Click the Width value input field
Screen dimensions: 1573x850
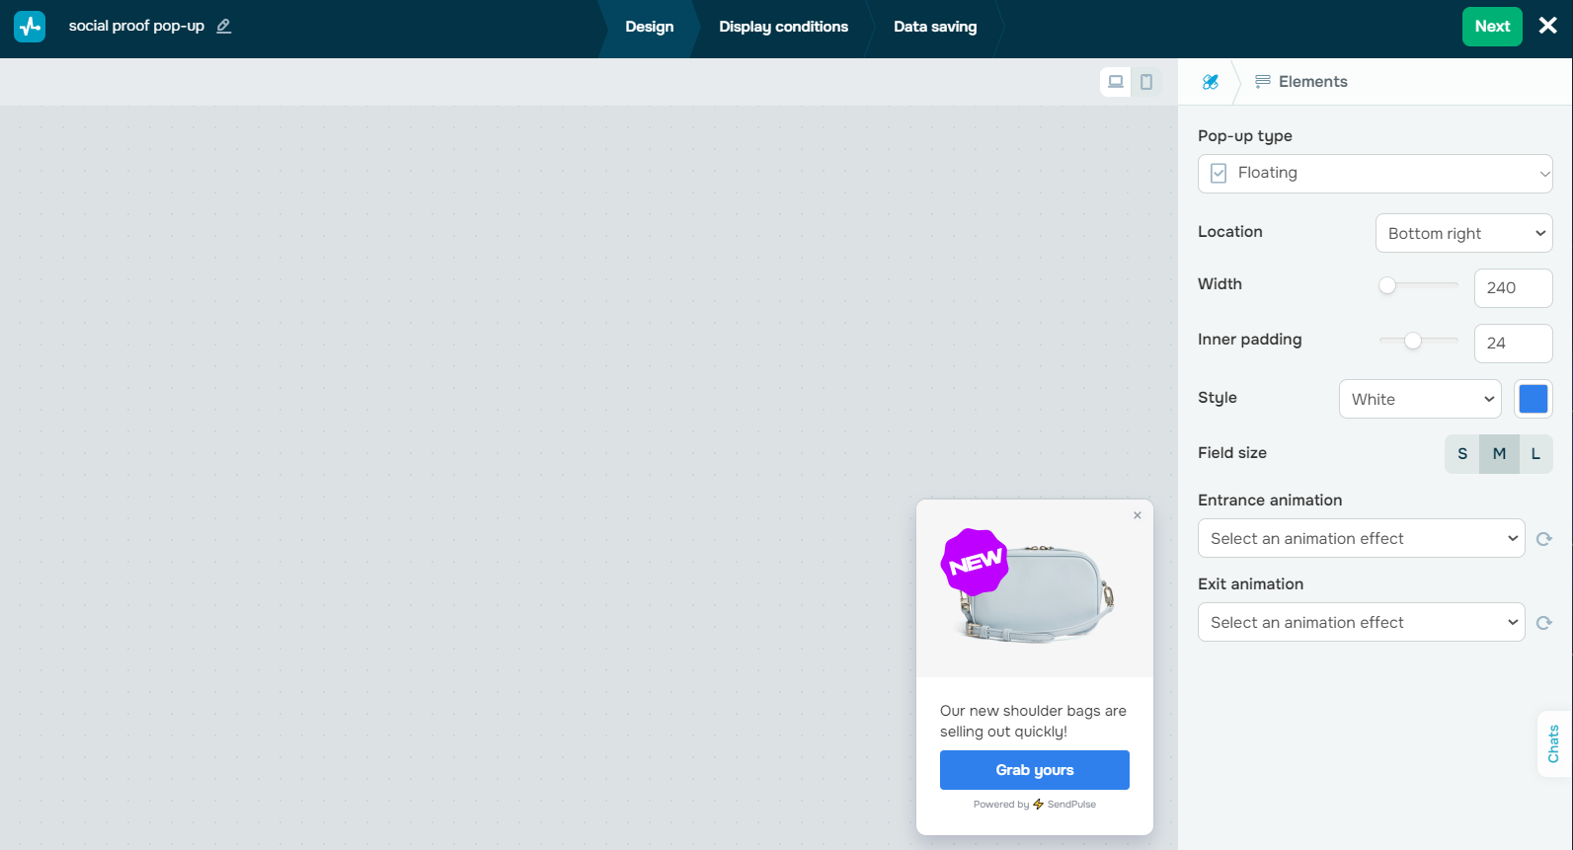1514,288
